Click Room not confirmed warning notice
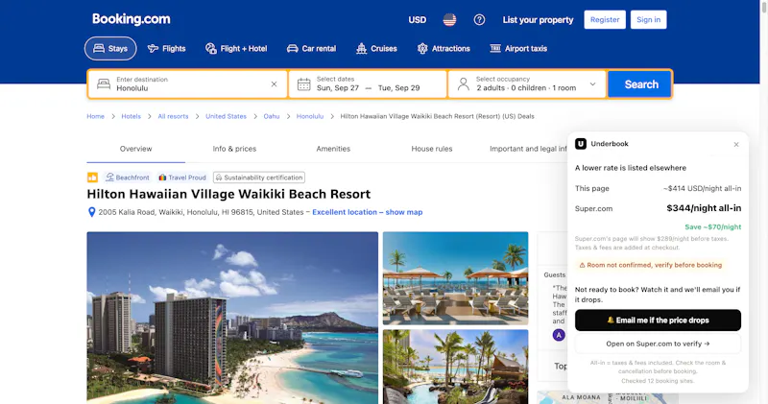768x404 pixels. [x=651, y=265]
